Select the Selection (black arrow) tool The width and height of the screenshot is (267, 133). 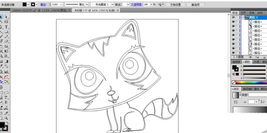click(x=1, y=17)
